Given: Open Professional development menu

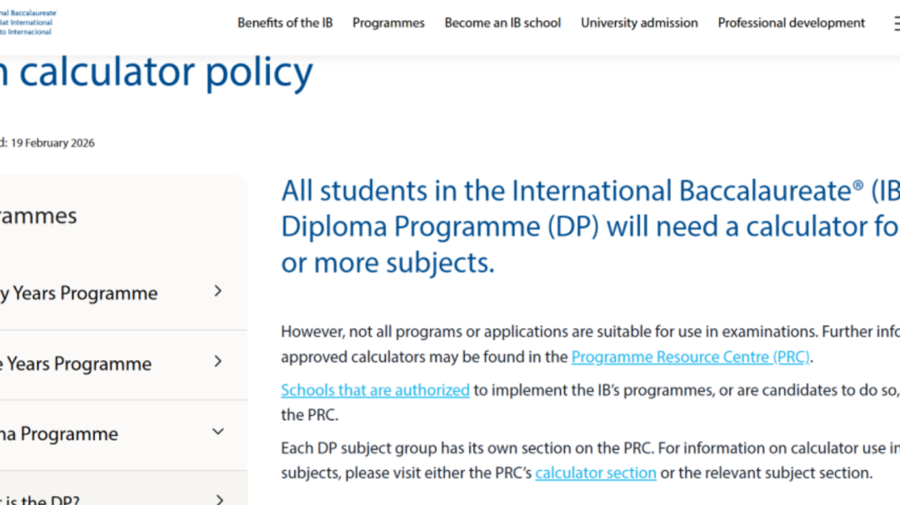Looking at the screenshot, I should (791, 23).
